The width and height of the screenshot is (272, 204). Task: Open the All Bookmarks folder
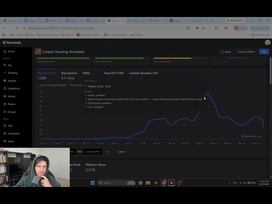261,35
